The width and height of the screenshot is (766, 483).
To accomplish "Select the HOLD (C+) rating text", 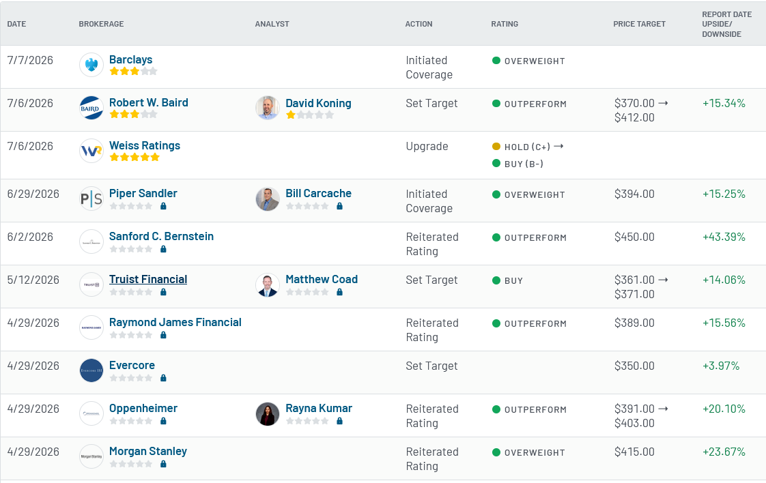I will tap(527, 147).
